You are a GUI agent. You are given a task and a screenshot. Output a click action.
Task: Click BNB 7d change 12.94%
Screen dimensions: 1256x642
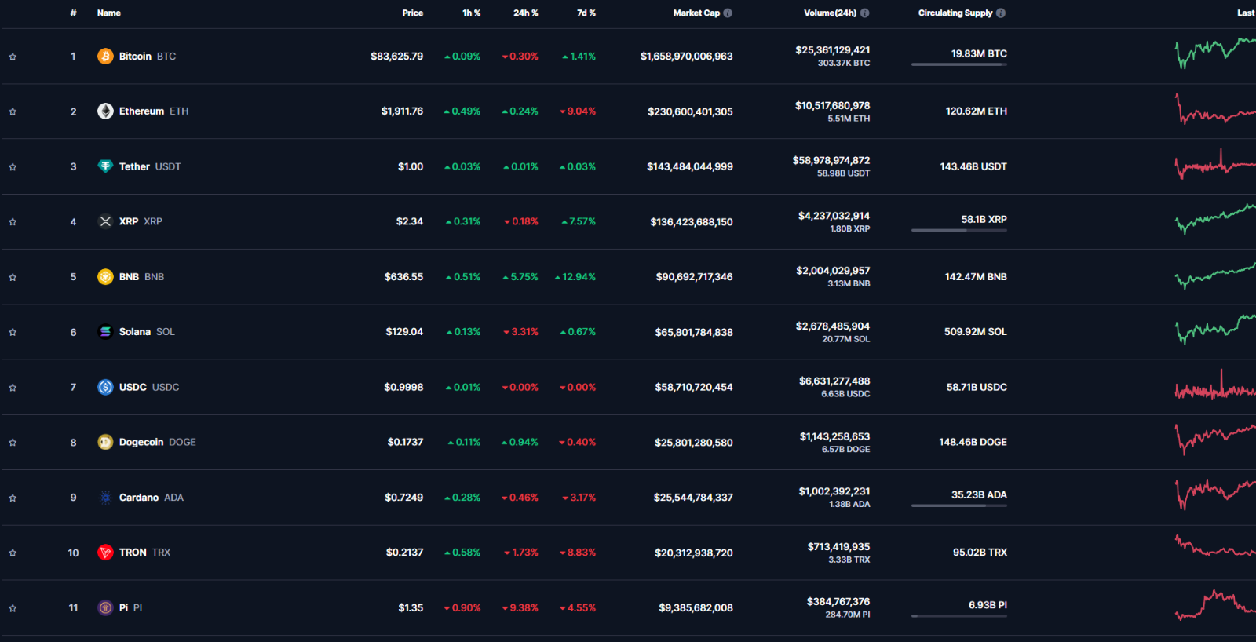575,277
